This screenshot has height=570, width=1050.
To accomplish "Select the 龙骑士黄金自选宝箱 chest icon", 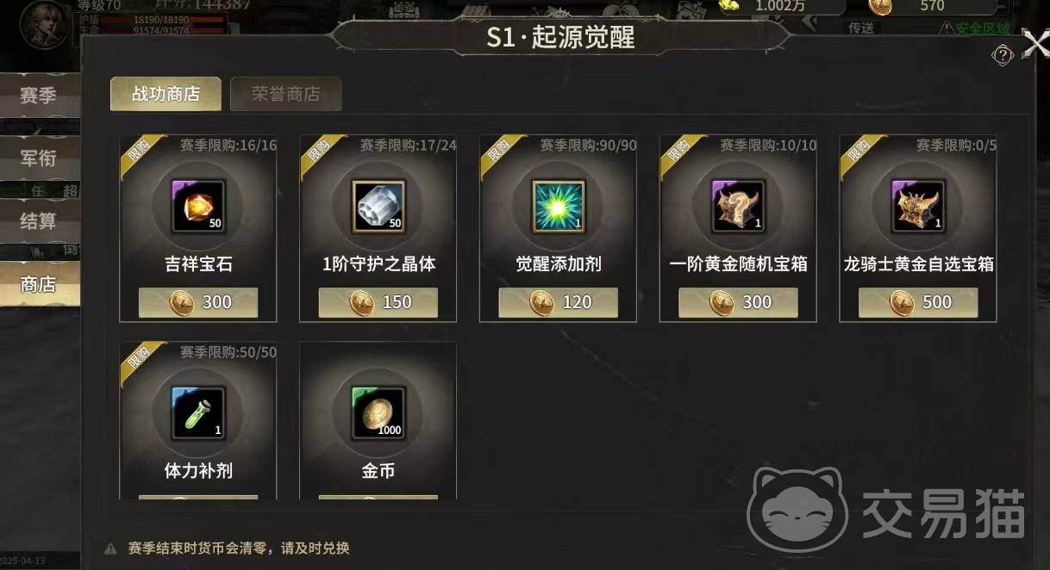I will 919,207.
